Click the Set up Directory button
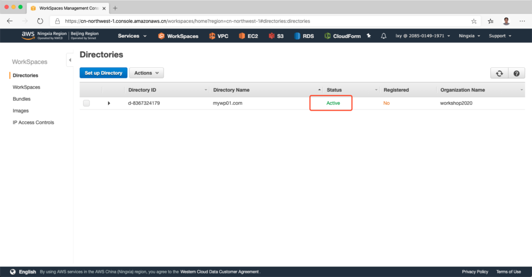Viewport: 532px width, 277px height. click(103, 73)
